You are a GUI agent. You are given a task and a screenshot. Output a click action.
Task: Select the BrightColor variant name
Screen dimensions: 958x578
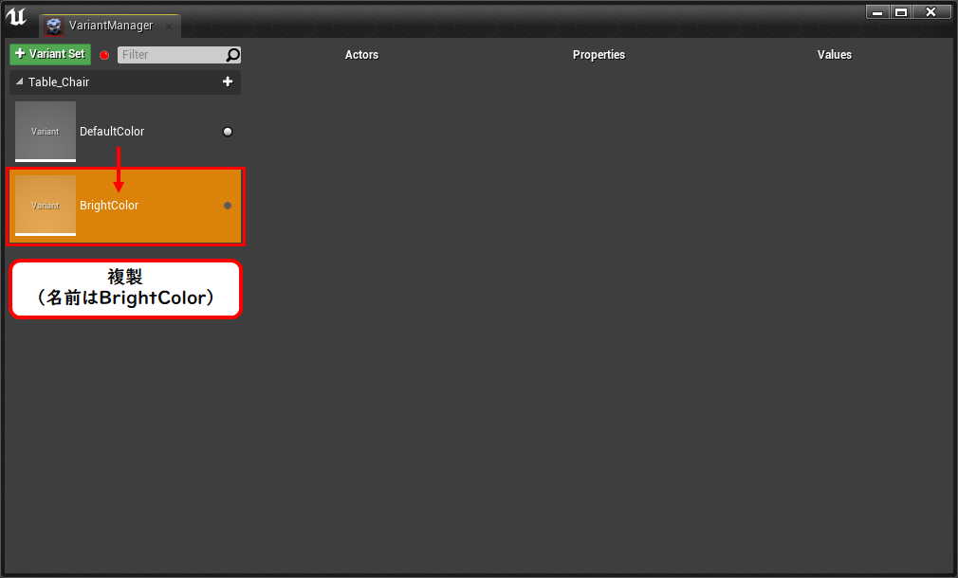tap(109, 206)
